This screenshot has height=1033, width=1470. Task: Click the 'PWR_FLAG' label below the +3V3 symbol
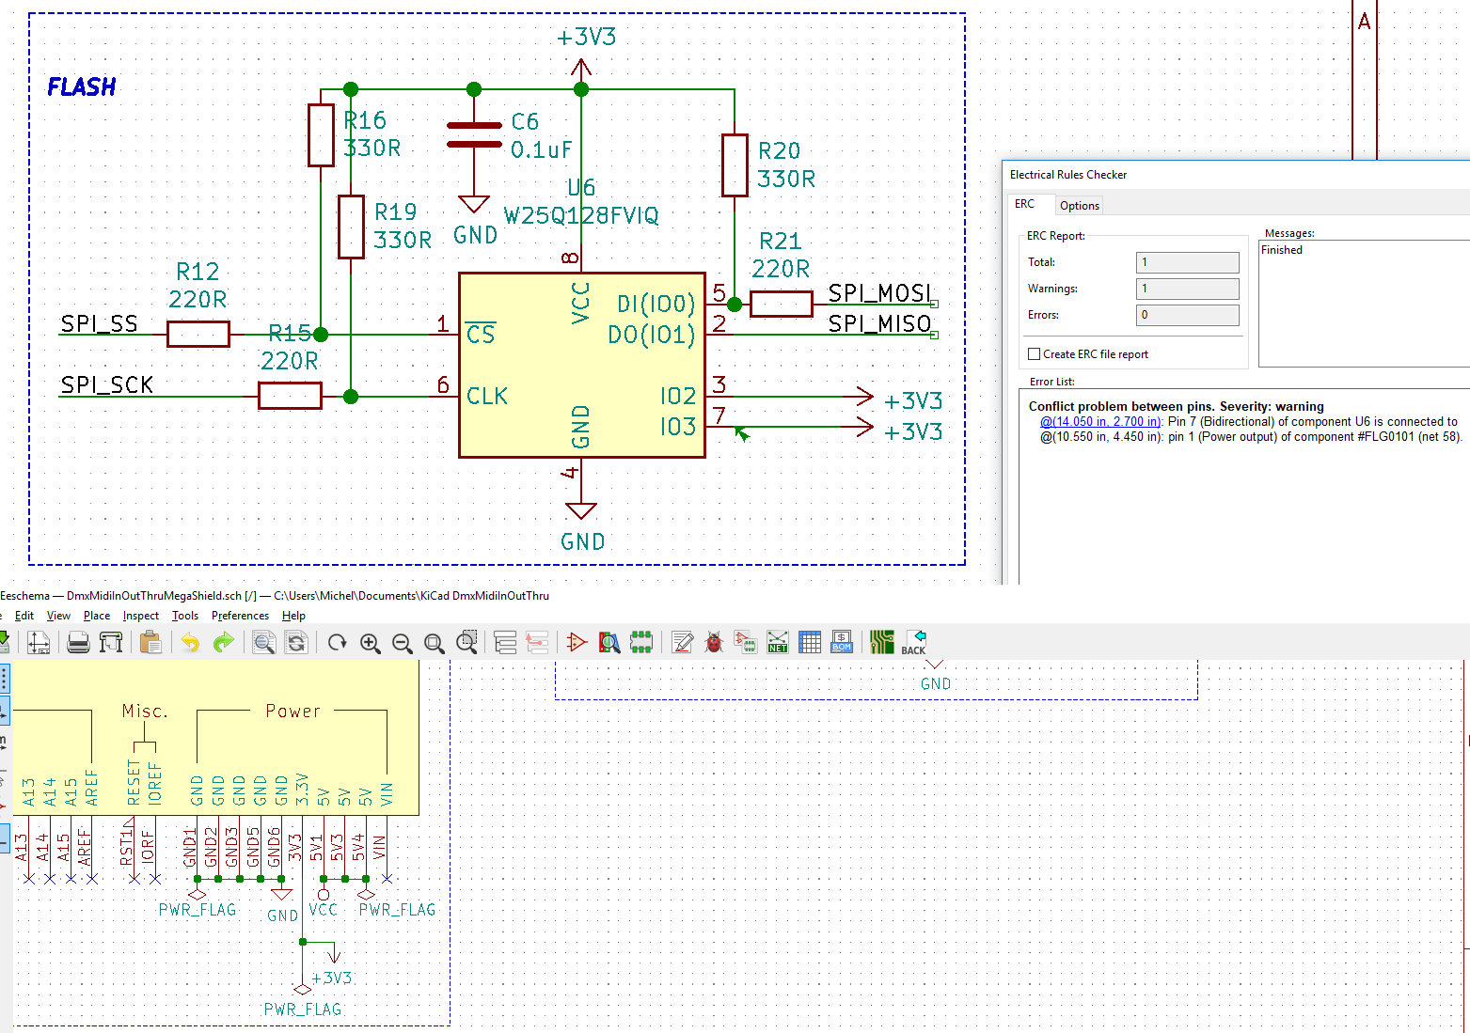tap(303, 1010)
